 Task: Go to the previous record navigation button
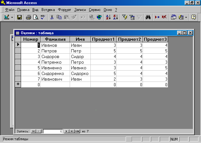pyautogui.click(x=39, y=131)
